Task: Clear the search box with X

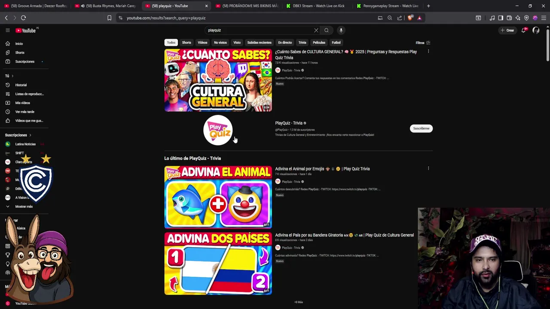Action: point(316,30)
